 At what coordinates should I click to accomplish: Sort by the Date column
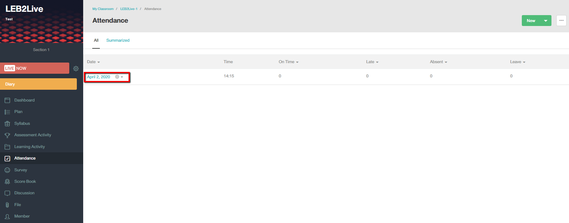click(93, 62)
